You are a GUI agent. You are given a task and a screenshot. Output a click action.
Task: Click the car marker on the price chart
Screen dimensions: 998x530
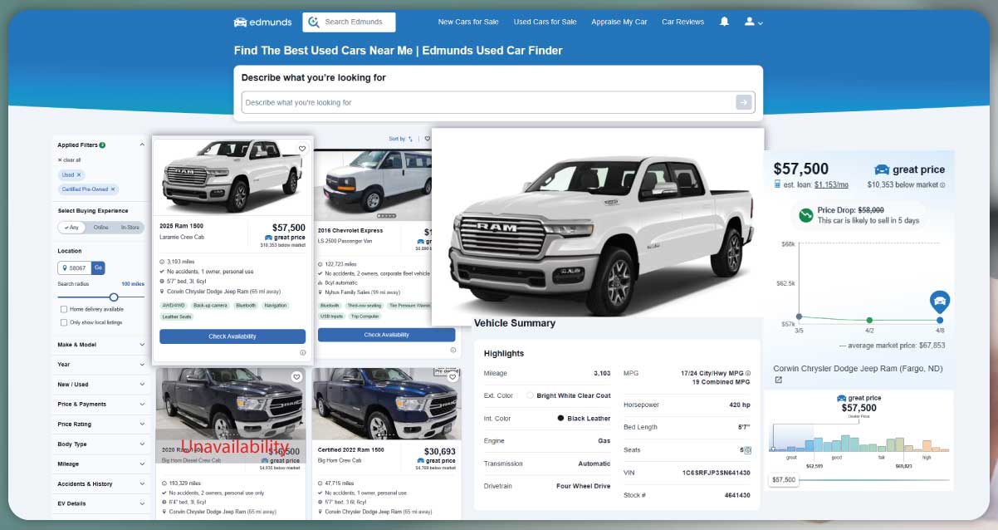(940, 301)
